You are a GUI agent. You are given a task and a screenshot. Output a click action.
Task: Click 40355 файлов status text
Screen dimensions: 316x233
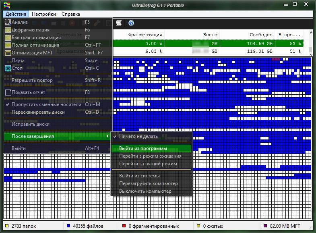[x=88, y=226]
